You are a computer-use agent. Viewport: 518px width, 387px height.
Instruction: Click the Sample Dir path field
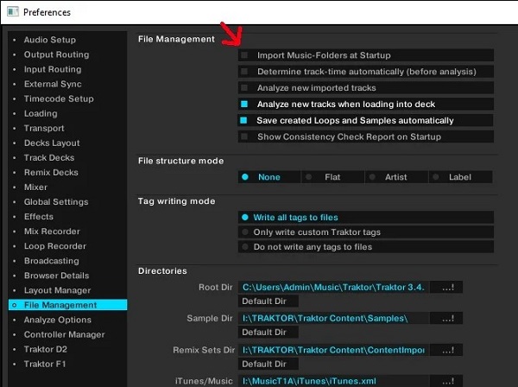pos(333,318)
